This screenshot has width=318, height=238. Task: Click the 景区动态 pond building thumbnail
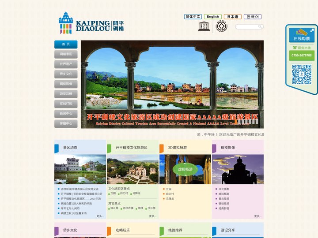[80, 169]
